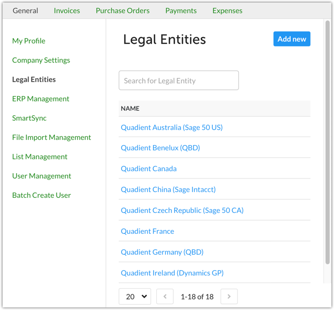Image resolution: width=334 pixels, height=310 pixels.
Task: Click the vertical scrollbar
Action: click(x=328, y=142)
